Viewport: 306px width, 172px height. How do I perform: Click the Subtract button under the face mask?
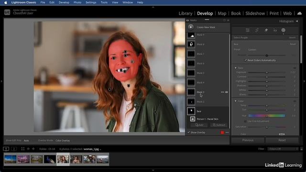(219, 125)
